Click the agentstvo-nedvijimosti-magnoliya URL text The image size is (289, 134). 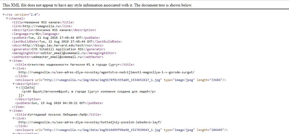(107, 72)
